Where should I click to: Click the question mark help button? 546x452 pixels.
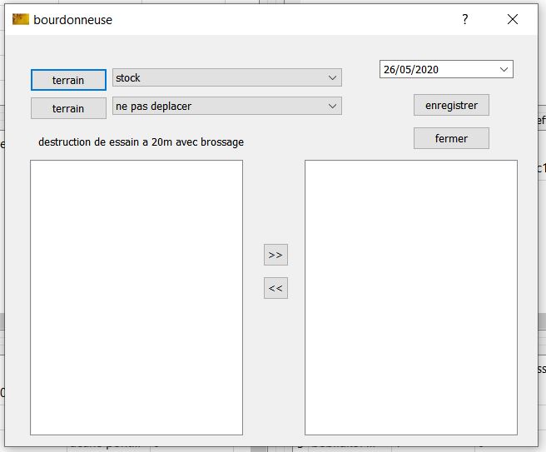[465, 19]
